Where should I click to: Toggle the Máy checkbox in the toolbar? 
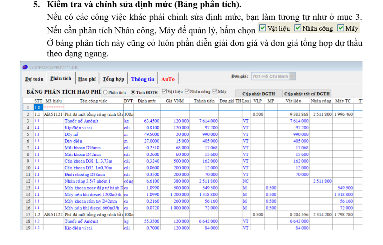[x=215, y=92]
